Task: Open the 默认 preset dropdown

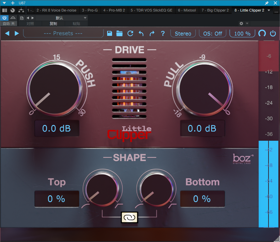Action: pos(61,18)
